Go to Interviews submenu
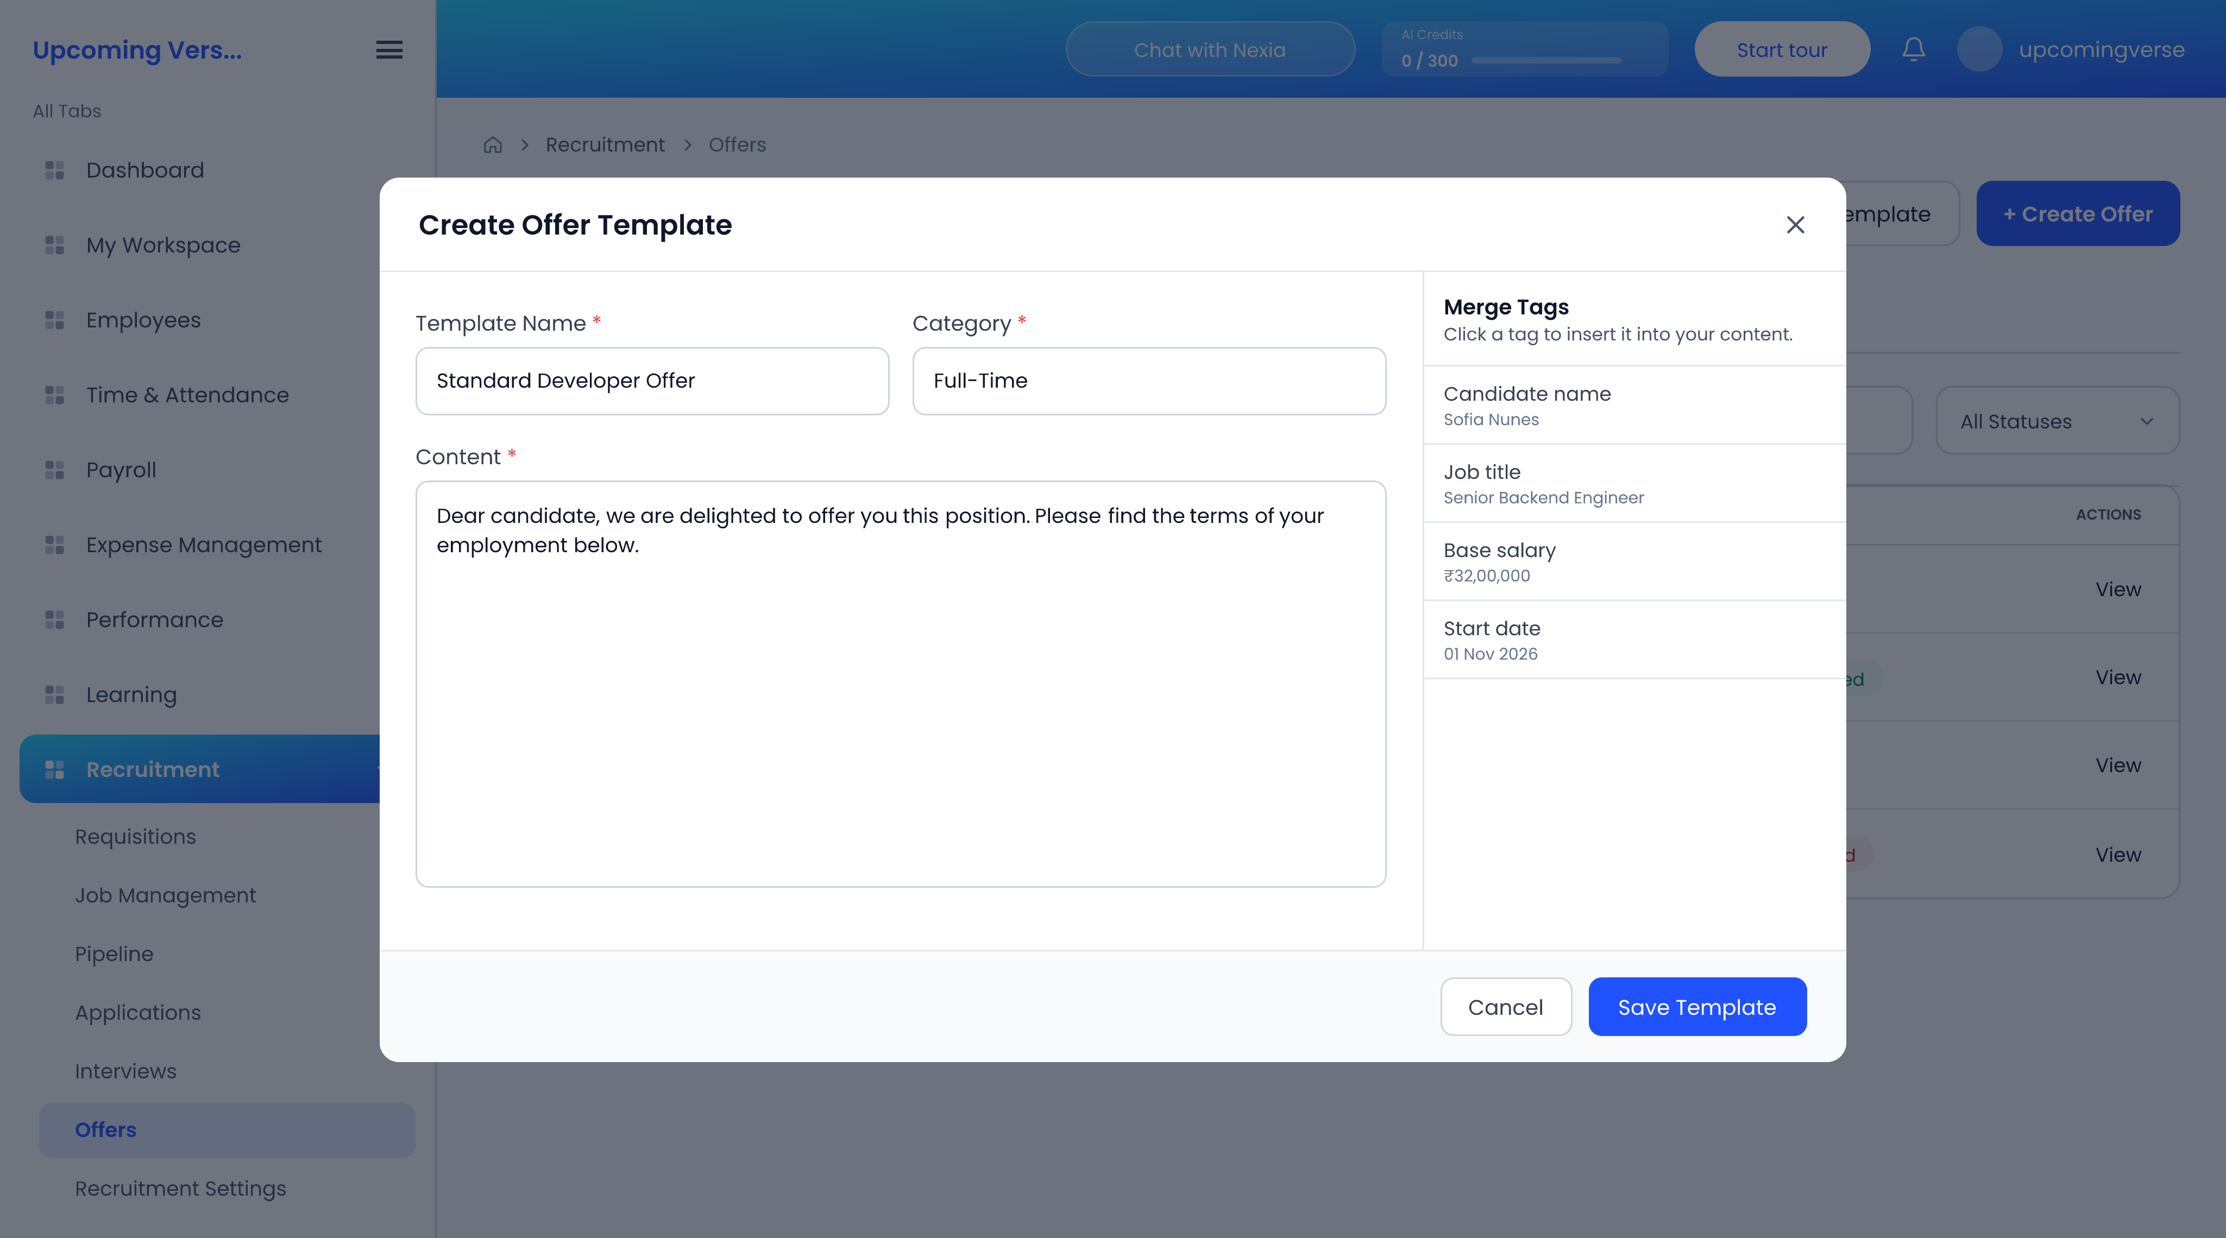 pos(125,1071)
